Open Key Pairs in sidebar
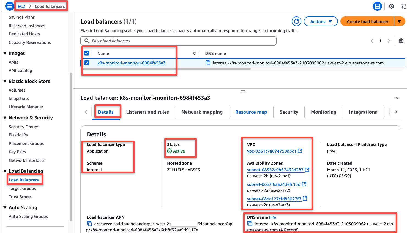Viewport: 407px width, 233px height. point(17,152)
